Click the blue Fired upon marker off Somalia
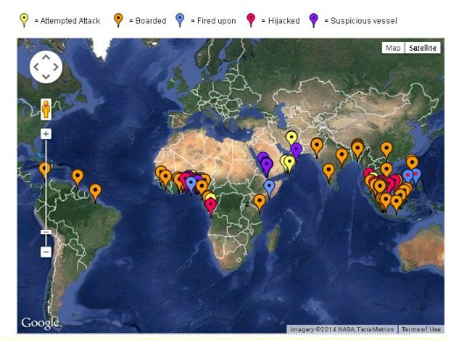451x340 pixels. point(269,188)
